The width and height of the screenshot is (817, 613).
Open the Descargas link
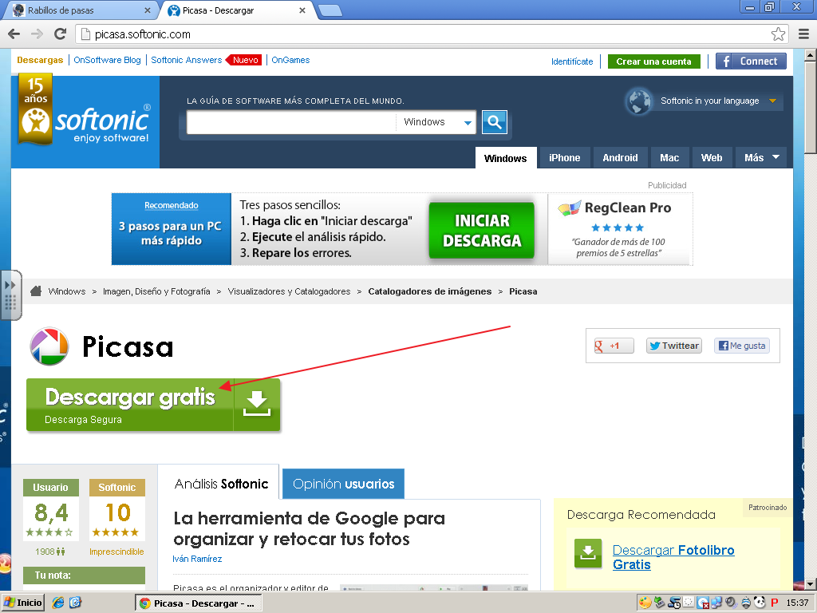40,60
